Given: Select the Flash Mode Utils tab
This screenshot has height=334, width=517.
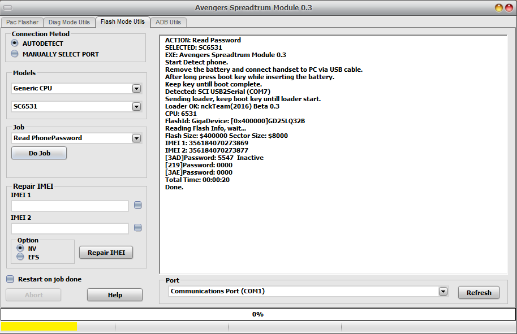Looking at the screenshot, I should coord(123,21).
